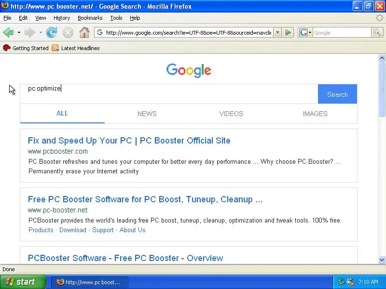Open the Windows Start button
This screenshot has width=386, height=289.
(23, 282)
